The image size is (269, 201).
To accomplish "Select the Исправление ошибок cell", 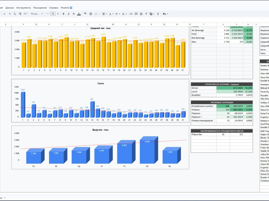I will [x=203, y=106].
